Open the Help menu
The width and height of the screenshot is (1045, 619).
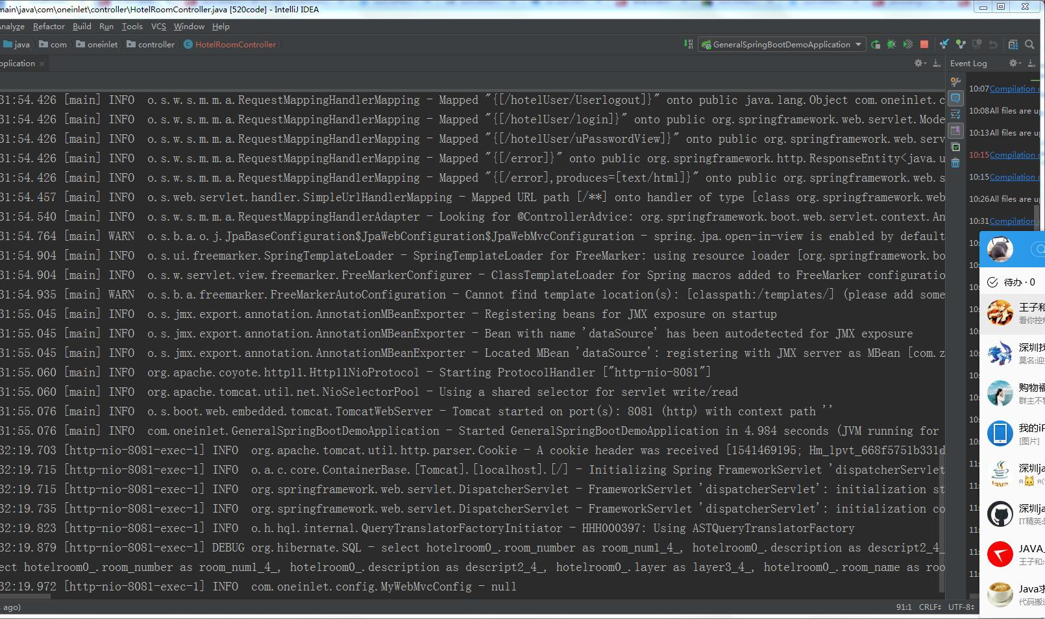coord(221,27)
